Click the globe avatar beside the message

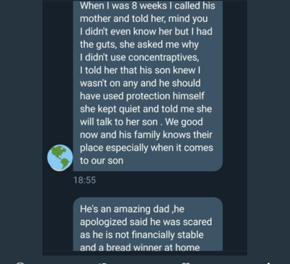[60, 157]
